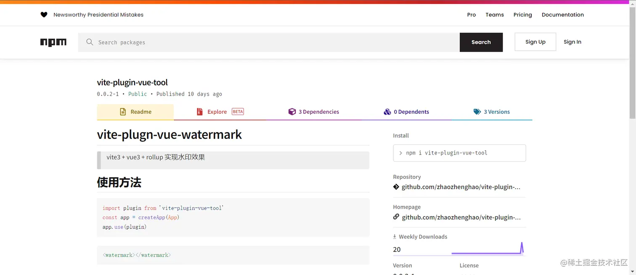The image size is (636, 275).
Task: Click the app.use(plugin) code line
Action: pyautogui.click(x=125, y=227)
